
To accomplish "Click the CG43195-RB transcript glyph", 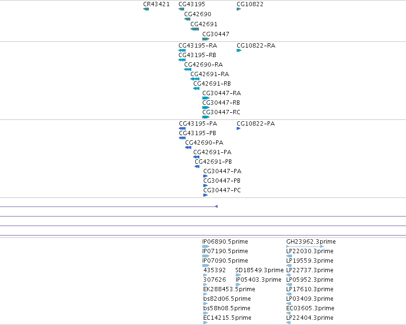I will [x=182, y=60].
